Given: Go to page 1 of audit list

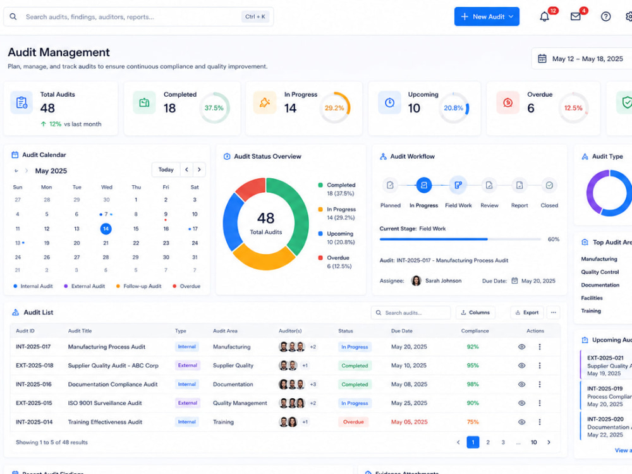Looking at the screenshot, I should pyautogui.click(x=473, y=442).
